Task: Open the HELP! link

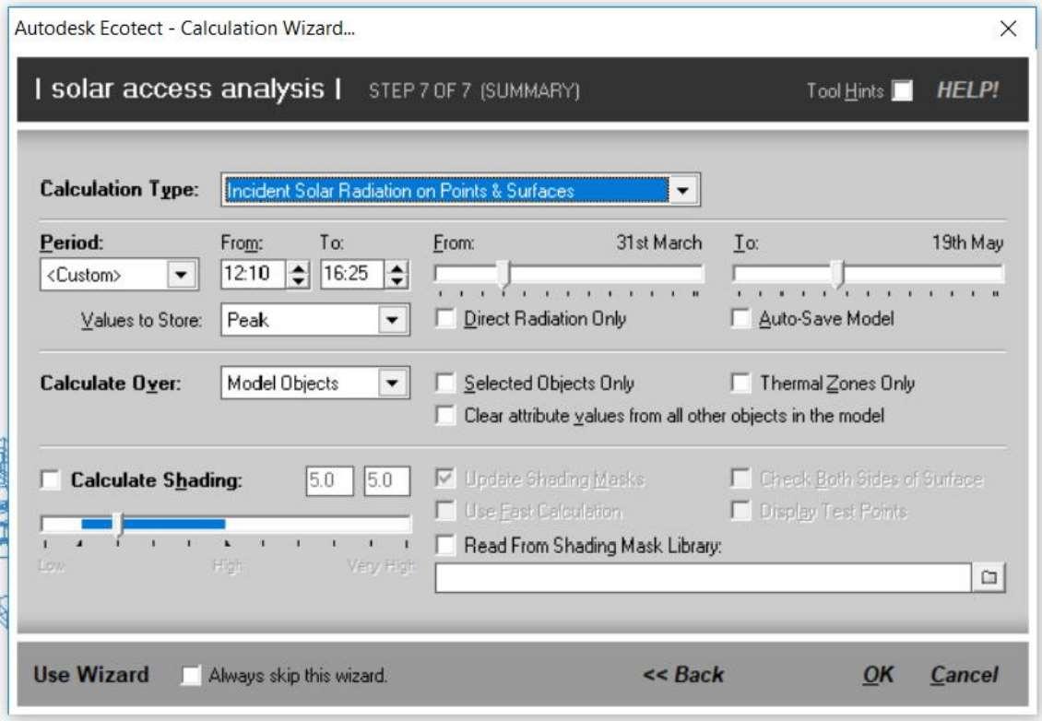Action: pos(967,89)
